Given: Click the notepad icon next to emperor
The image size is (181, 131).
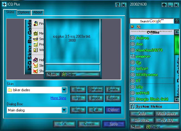Looking at the screenshot, I should (x=133, y=56).
